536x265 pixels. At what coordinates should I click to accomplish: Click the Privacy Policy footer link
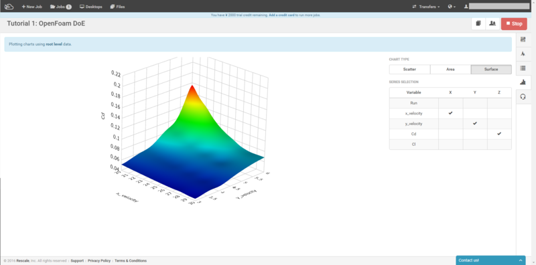pyautogui.click(x=99, y=260)
